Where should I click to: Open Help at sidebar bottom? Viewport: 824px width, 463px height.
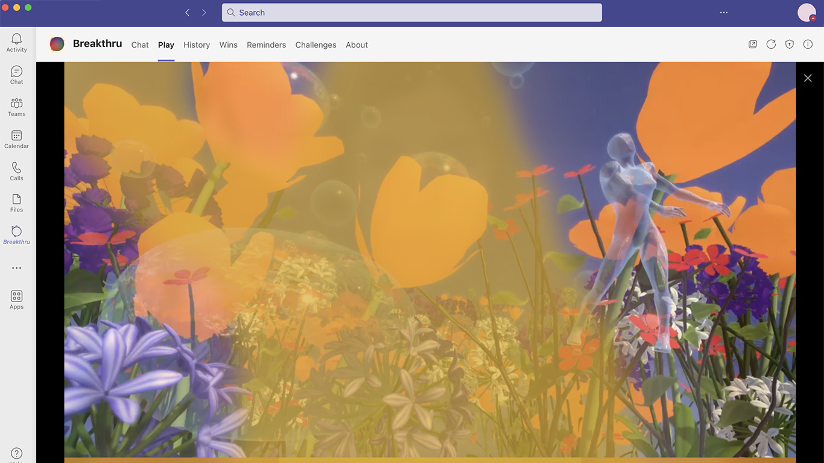coord(17,455)
